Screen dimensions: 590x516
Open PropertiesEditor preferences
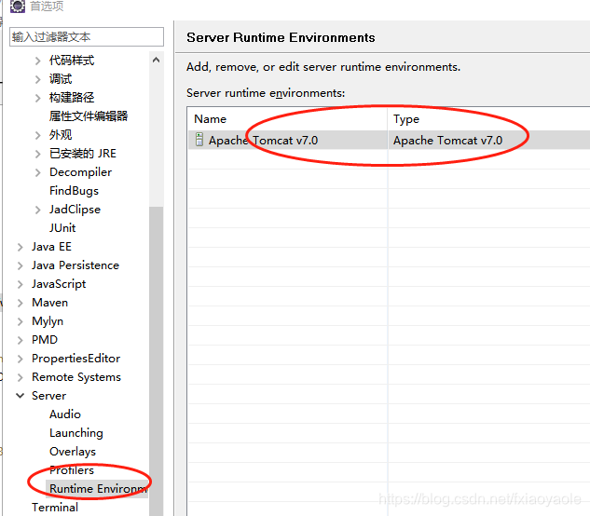point(76,359)
